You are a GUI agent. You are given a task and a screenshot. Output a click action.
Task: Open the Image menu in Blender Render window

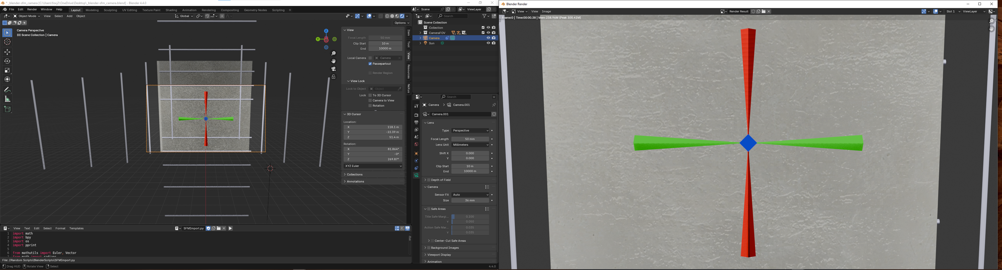pyautogui.click(x=546, y=12)
